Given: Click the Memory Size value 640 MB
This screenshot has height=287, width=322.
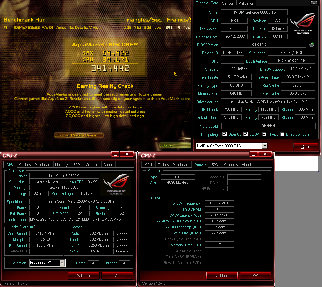Looking at the screenshot, I should (x=236, y=93).
